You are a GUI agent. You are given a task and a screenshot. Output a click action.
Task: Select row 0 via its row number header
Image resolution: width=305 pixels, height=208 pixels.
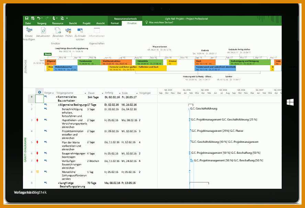click(32, 99)
